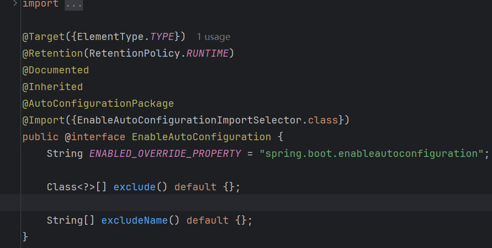Click the public keyword
Viewport: 492px width, 248px height.
coord(40,137)
